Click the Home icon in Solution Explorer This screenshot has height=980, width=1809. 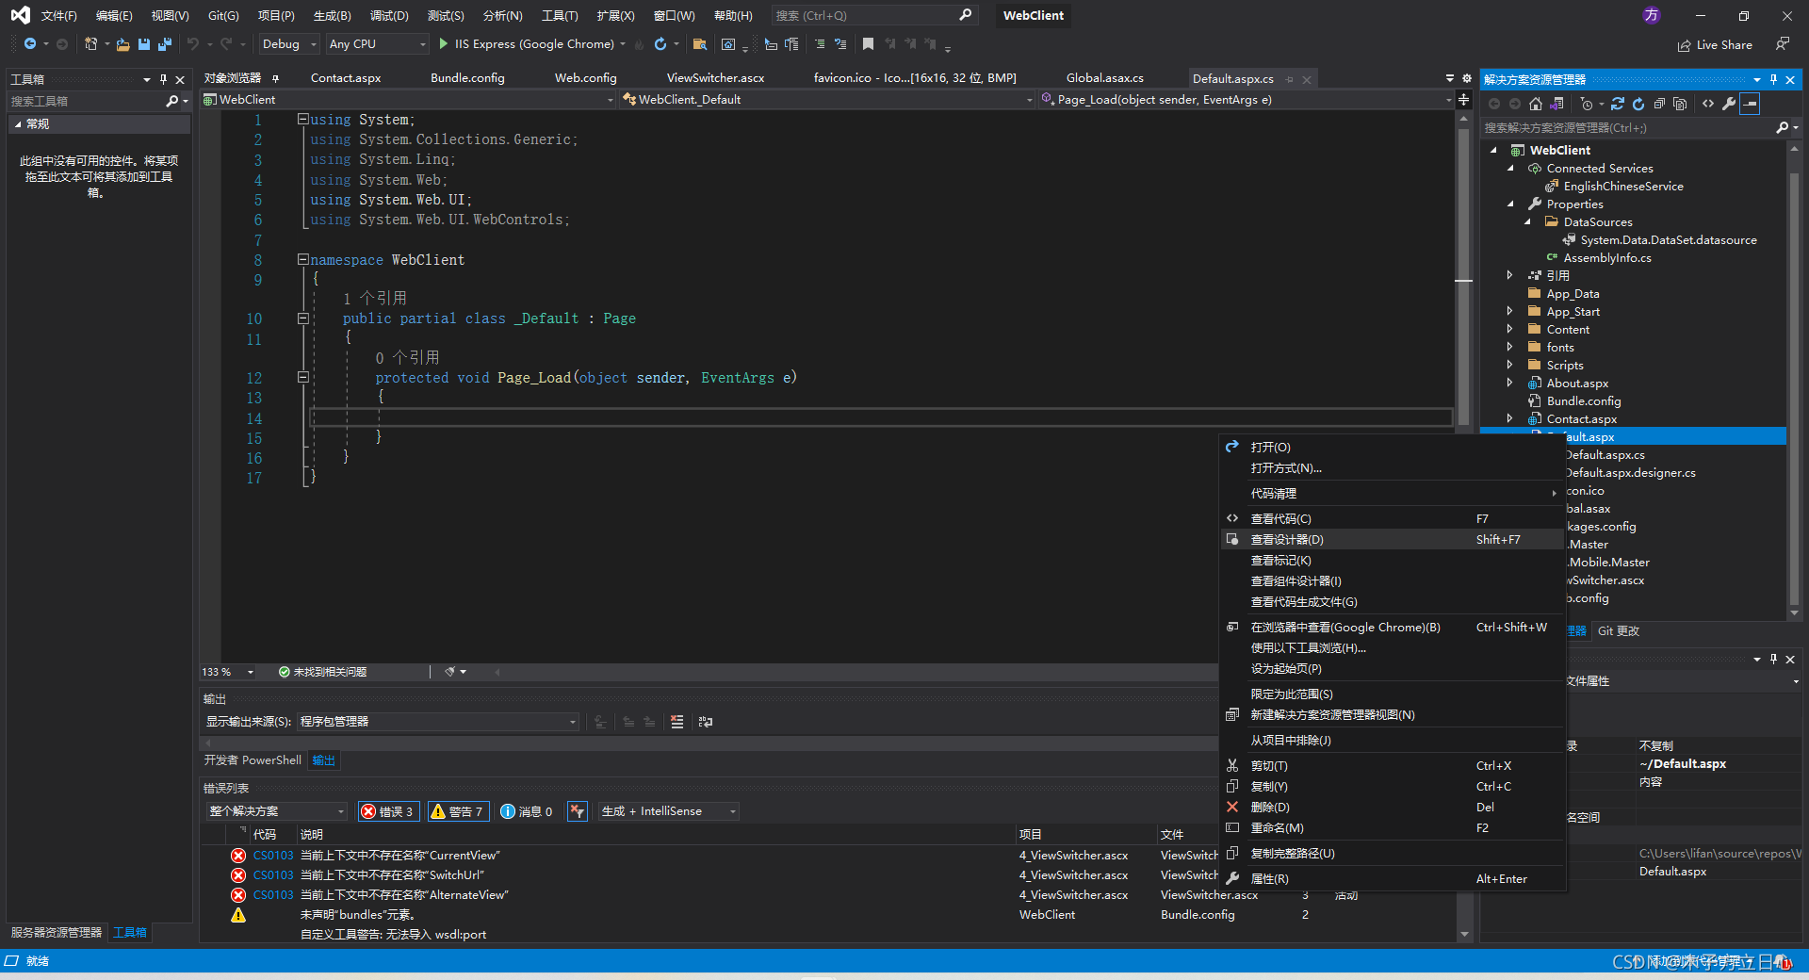tap(1536, 104)
